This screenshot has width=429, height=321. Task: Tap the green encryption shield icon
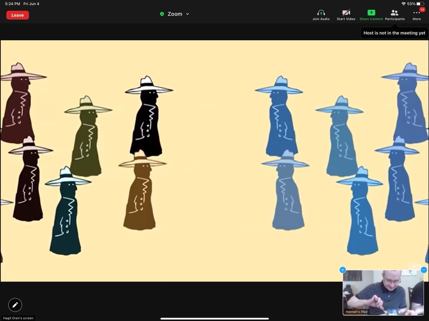(162, 14)
